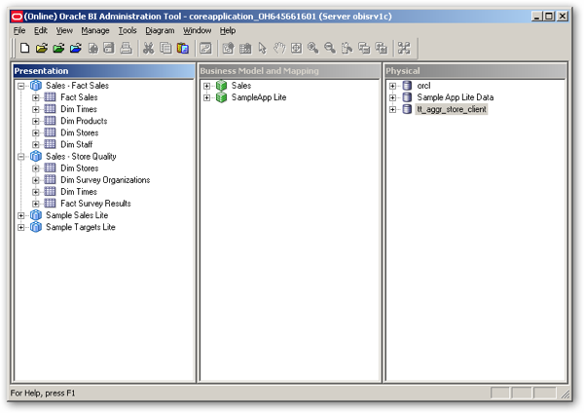This screenshot has height=413, width=584.
Task: Activate the Physical pane header
Action: (476, 71)
